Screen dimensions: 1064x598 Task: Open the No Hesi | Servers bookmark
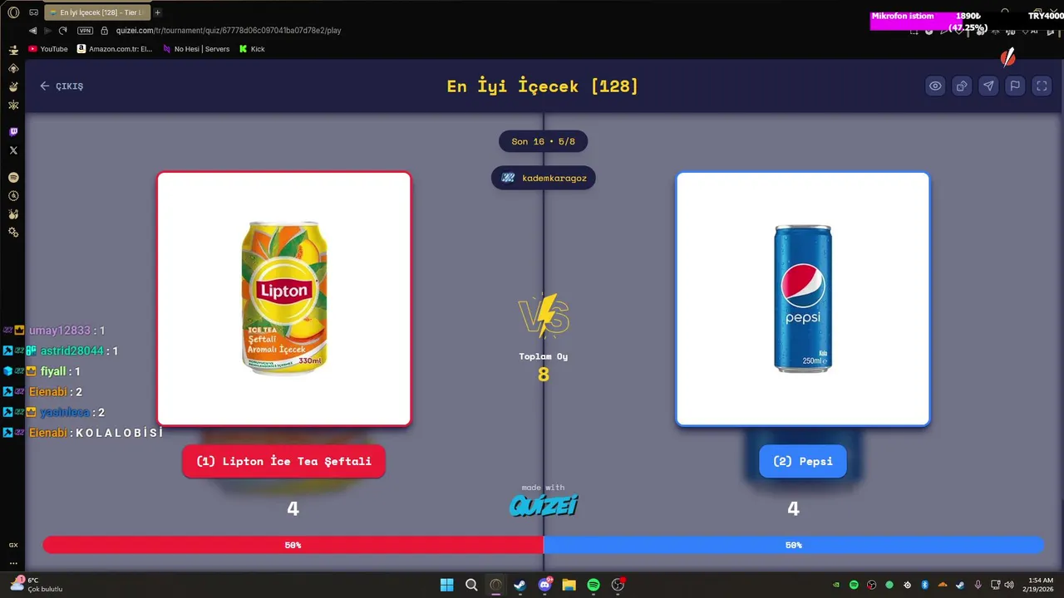196,49
